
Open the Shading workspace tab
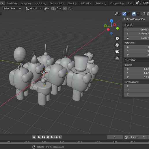(x=72, y=3)
